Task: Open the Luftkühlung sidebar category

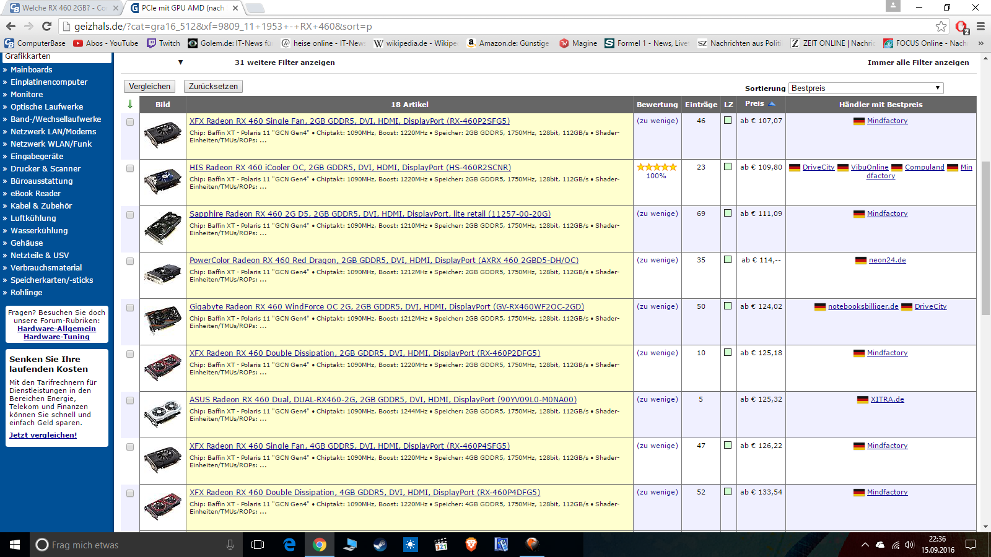Action: [33, 218]
